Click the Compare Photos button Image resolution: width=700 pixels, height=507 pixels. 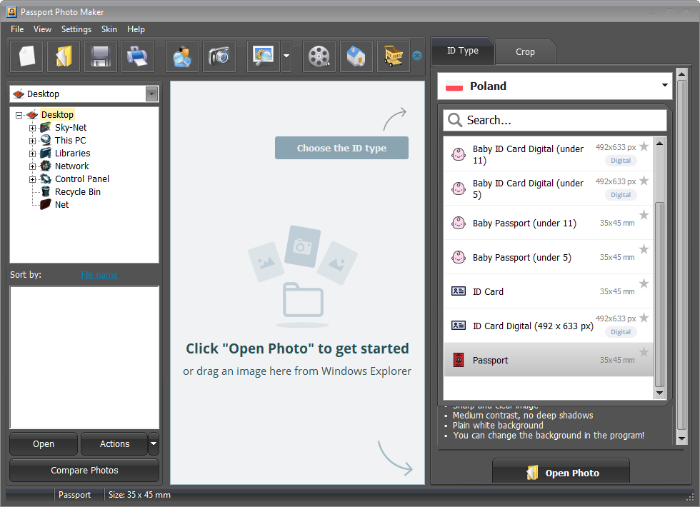[x=84, y=470]
